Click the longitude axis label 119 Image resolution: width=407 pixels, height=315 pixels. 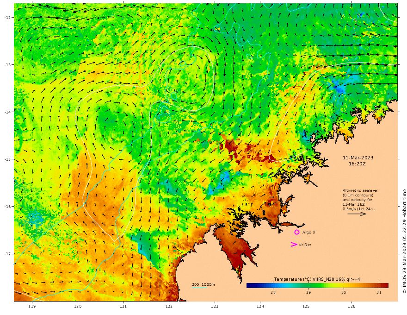click(x=32, y=306)
